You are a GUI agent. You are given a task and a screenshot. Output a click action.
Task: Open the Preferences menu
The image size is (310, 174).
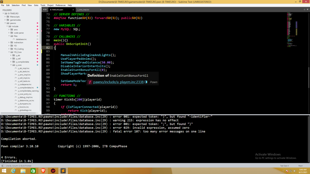tap(60, 5)
